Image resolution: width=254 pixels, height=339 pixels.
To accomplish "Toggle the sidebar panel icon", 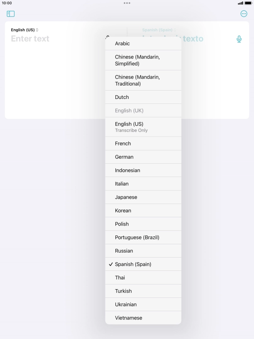I will pos(11,14).
